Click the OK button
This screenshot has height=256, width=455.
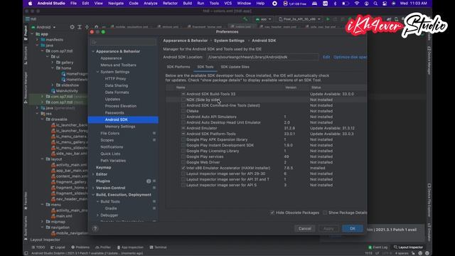click(353, 229)
